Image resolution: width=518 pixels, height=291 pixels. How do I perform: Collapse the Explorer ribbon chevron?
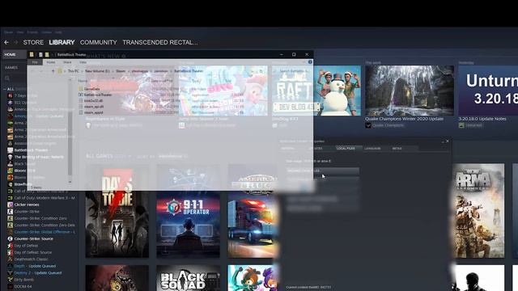[x=304, y=62]
